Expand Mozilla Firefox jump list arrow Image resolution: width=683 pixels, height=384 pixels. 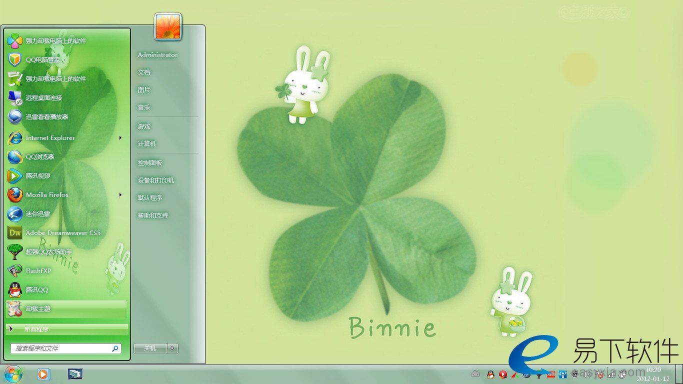(x=120, y=195)
